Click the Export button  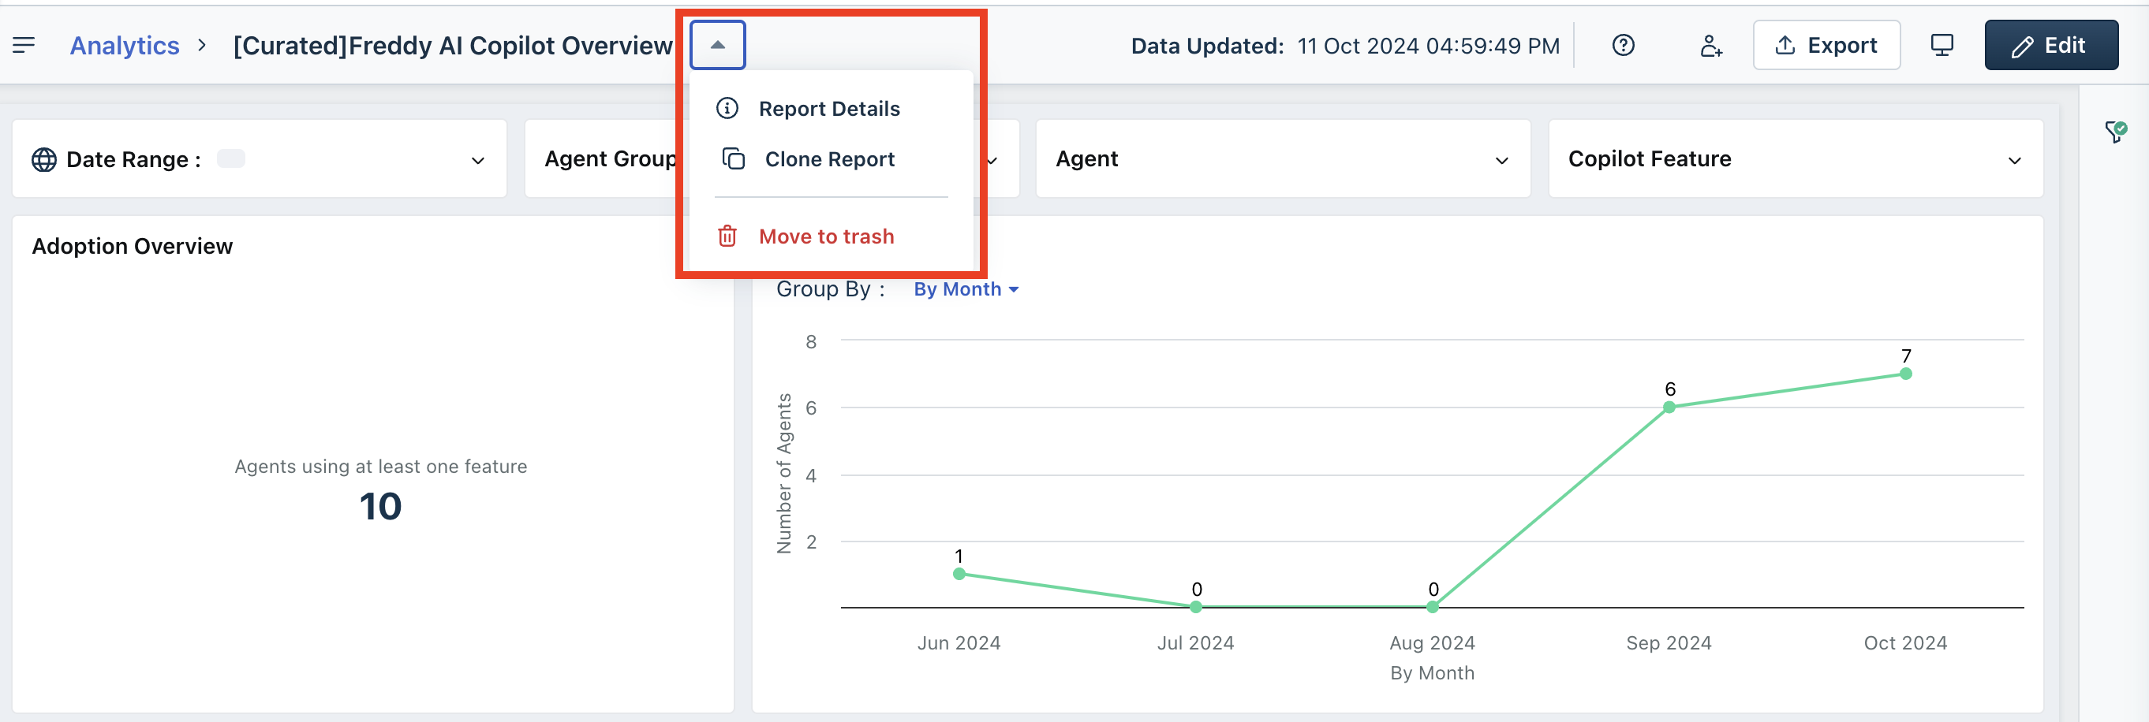[x=1826, y=45]
